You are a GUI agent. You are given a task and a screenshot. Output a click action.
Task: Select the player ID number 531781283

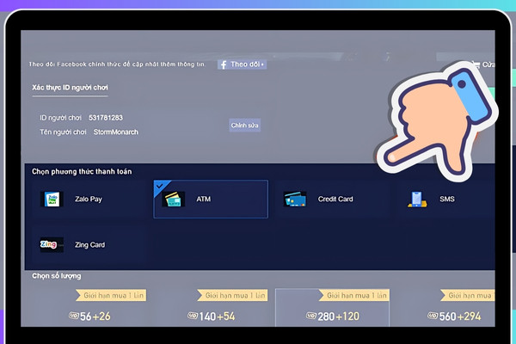point(106,118)
